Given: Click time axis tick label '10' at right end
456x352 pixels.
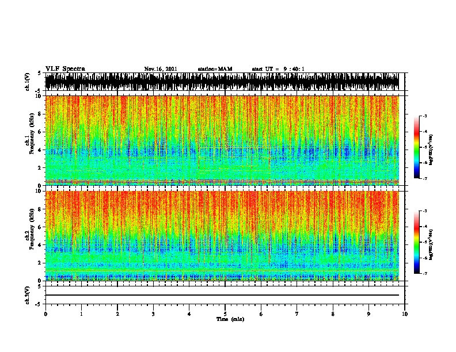Looking at the screenshot, I should coord(405,314).
